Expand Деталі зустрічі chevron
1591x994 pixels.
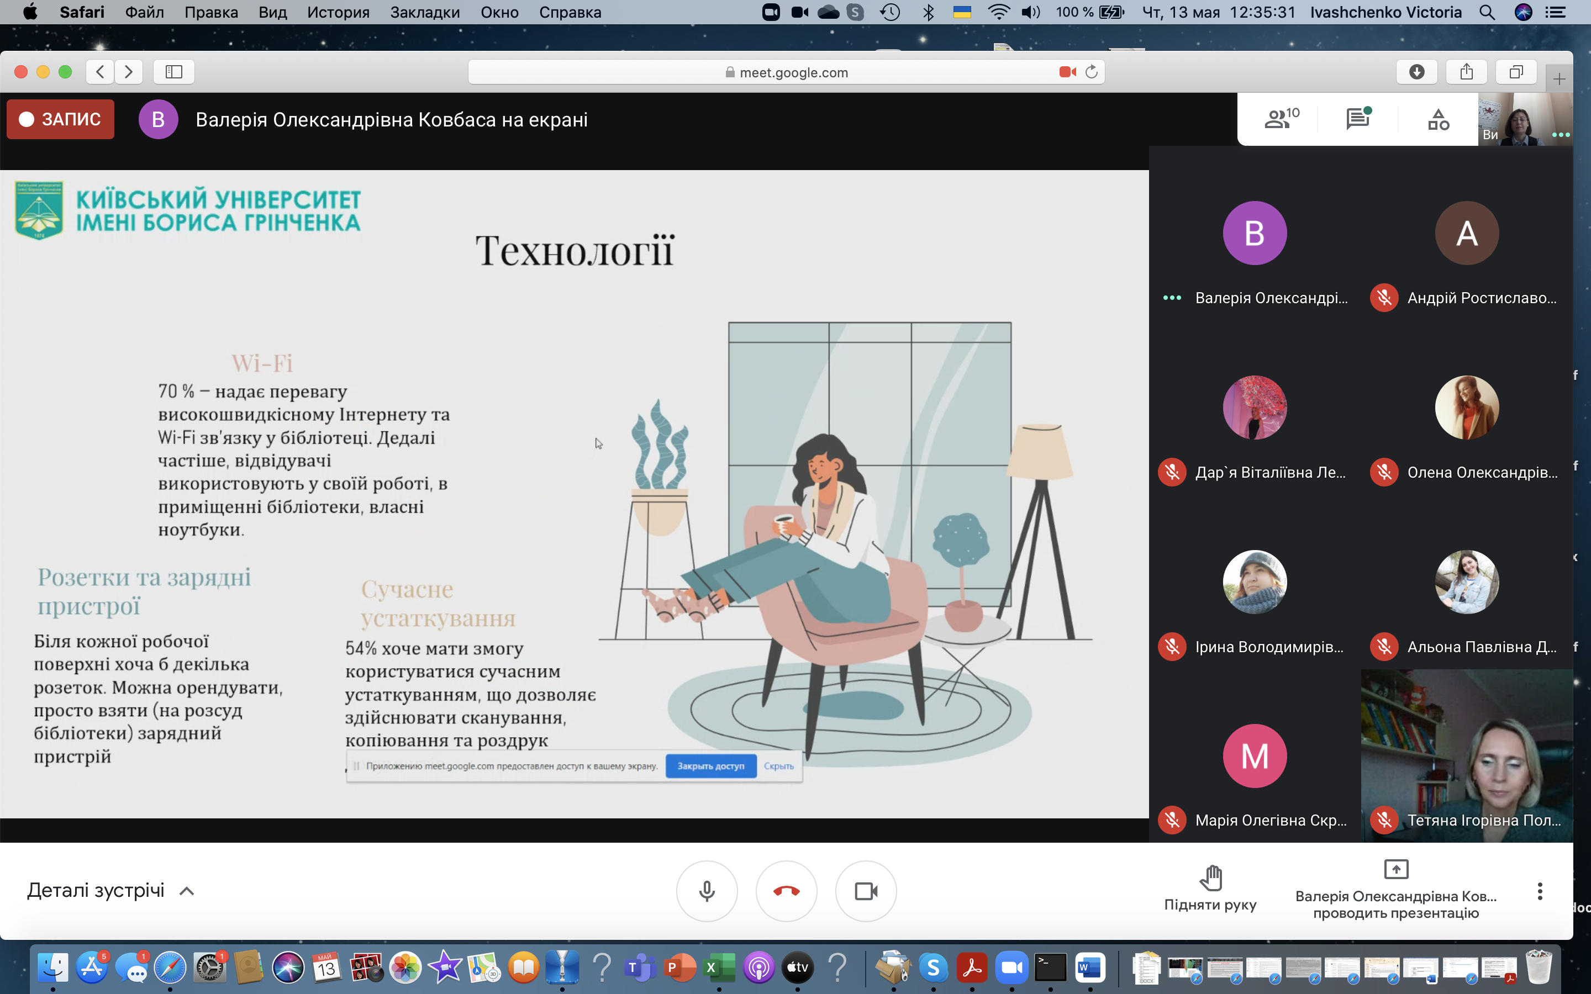pyautogui.click(x=187, y=891)
